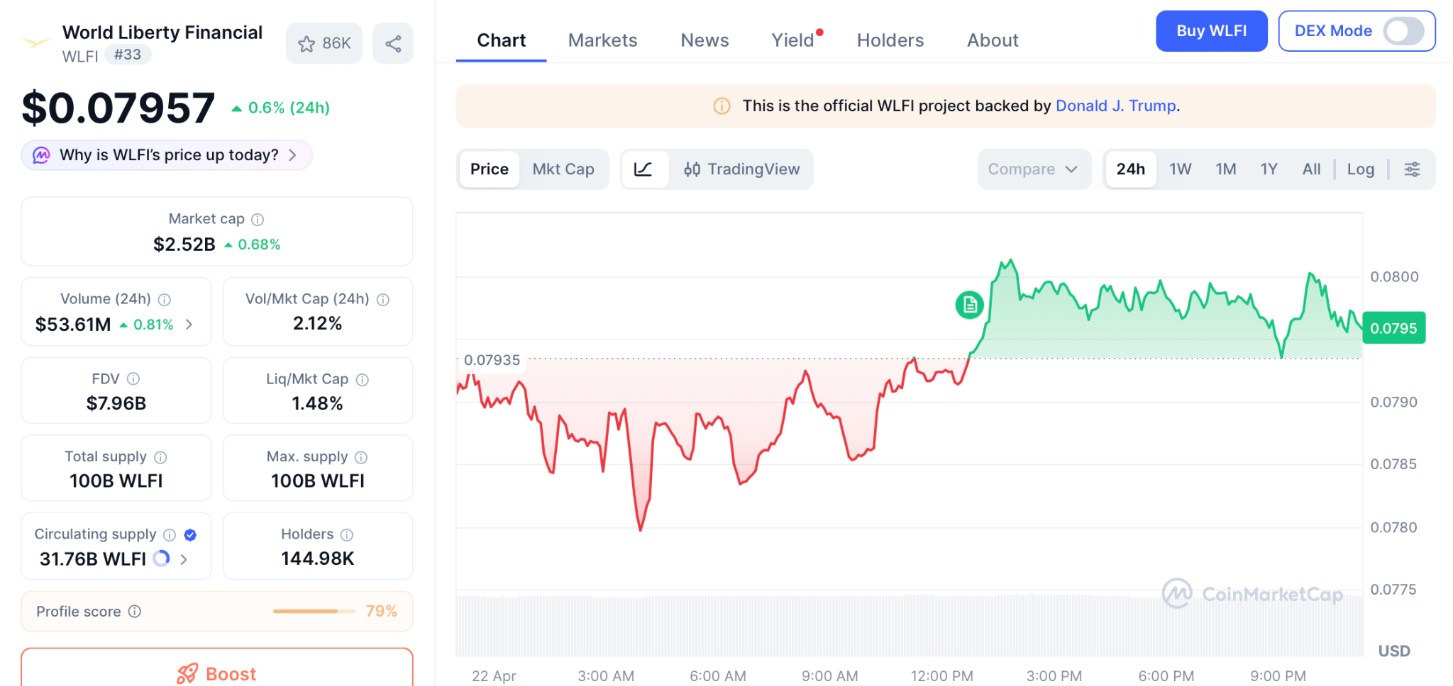This screenshot has height=686, width=1453.
Task: Open the Holders tab
Action: tap(890, 40)
